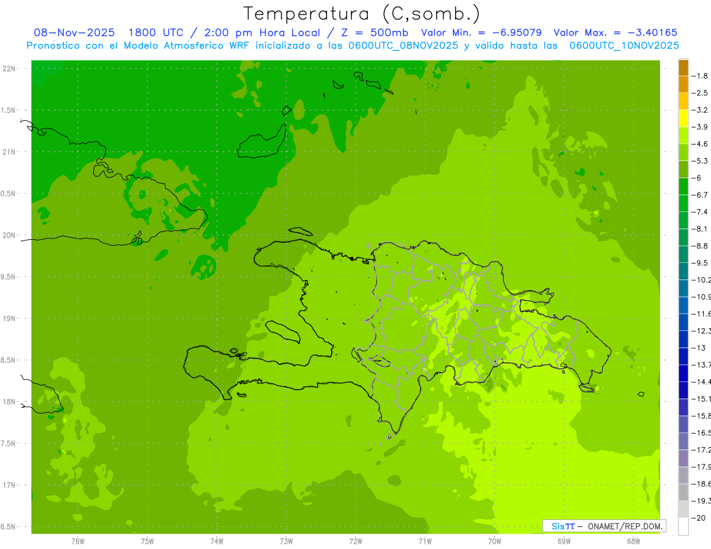The image size is (711, 549).
Task: Pick the green swatch between -6 and -6.7
Action: point(683,186)
